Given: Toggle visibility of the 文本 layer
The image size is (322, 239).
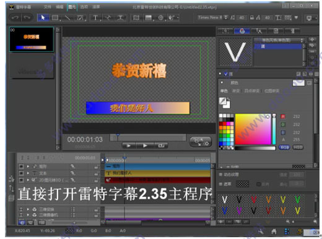Looking at the screenshot, I should 21,173.
